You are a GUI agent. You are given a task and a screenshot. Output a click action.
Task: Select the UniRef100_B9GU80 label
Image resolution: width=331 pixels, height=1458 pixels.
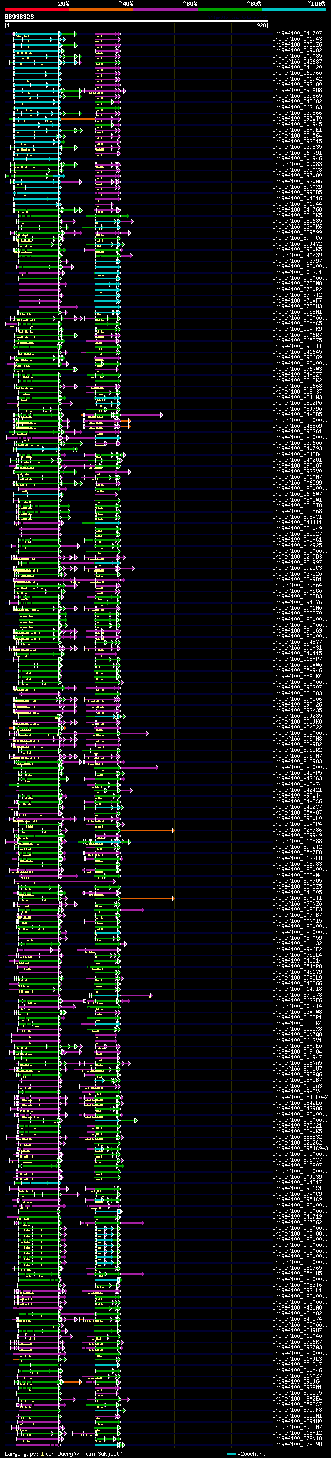(x=297, y=84)
